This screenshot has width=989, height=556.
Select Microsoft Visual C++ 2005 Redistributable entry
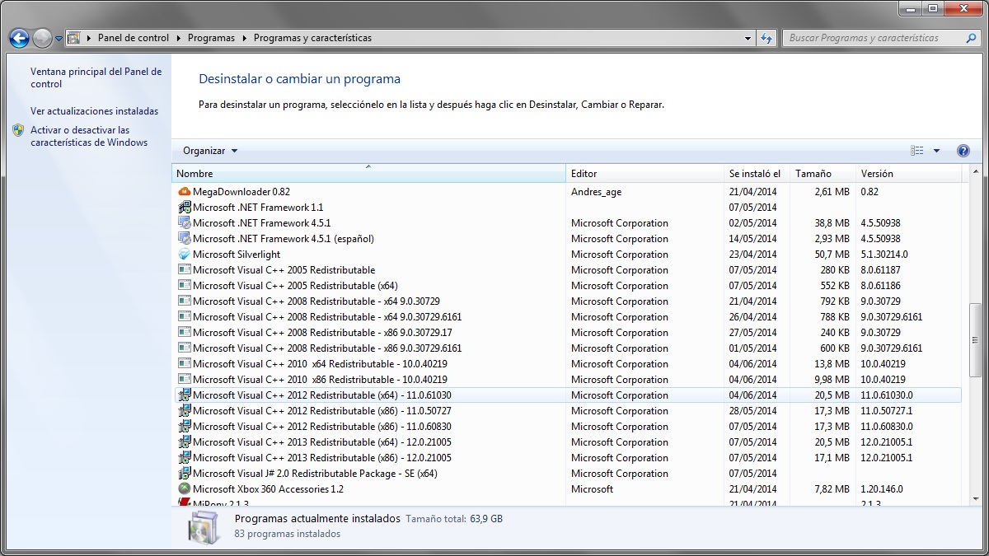[284, 270]
